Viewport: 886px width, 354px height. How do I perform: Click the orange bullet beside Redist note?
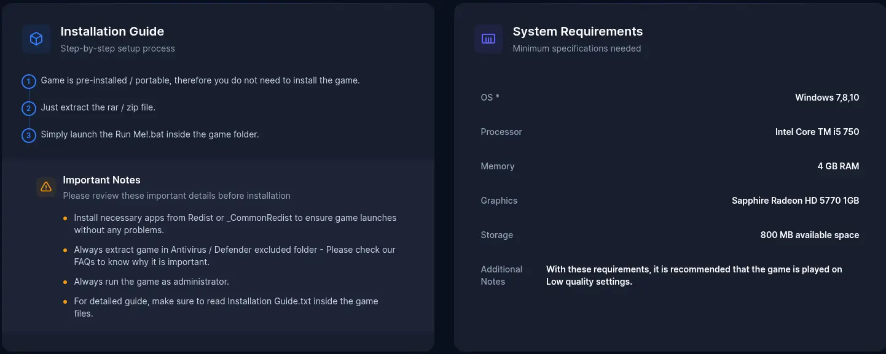coord(66,218)
